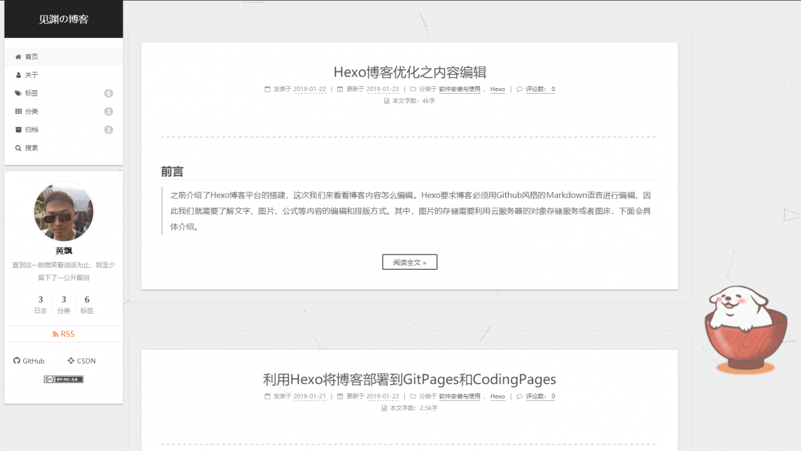Open 软件安装与使用 category under the GitPages post
The image size is (801, 451).
[x=459, y=397]
